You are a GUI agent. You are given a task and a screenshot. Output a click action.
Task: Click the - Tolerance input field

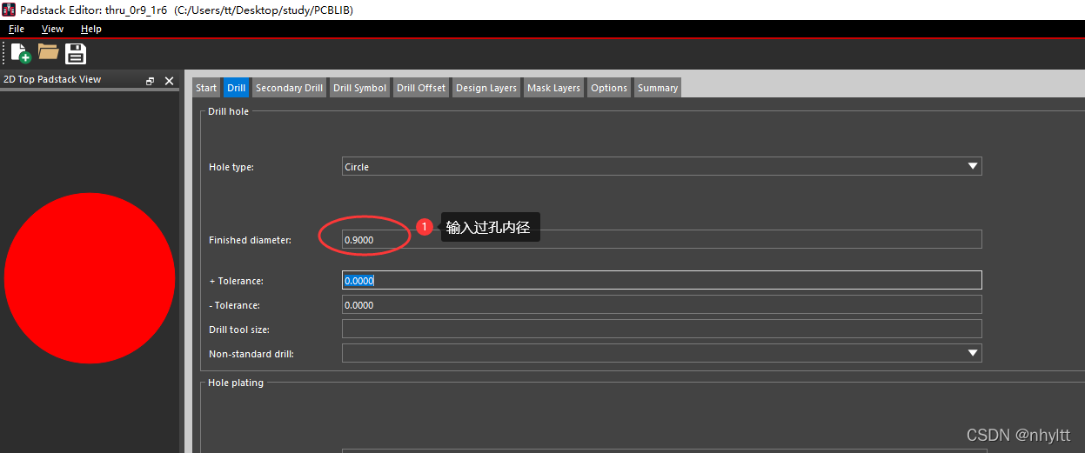click(x=661, y=305)
